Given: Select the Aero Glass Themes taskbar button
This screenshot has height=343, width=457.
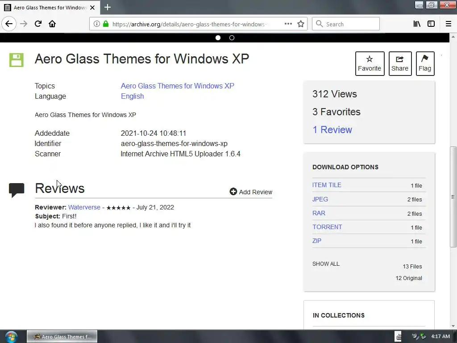Looking at the screenshot, I should pyautogui.click(x=62, y=337).
